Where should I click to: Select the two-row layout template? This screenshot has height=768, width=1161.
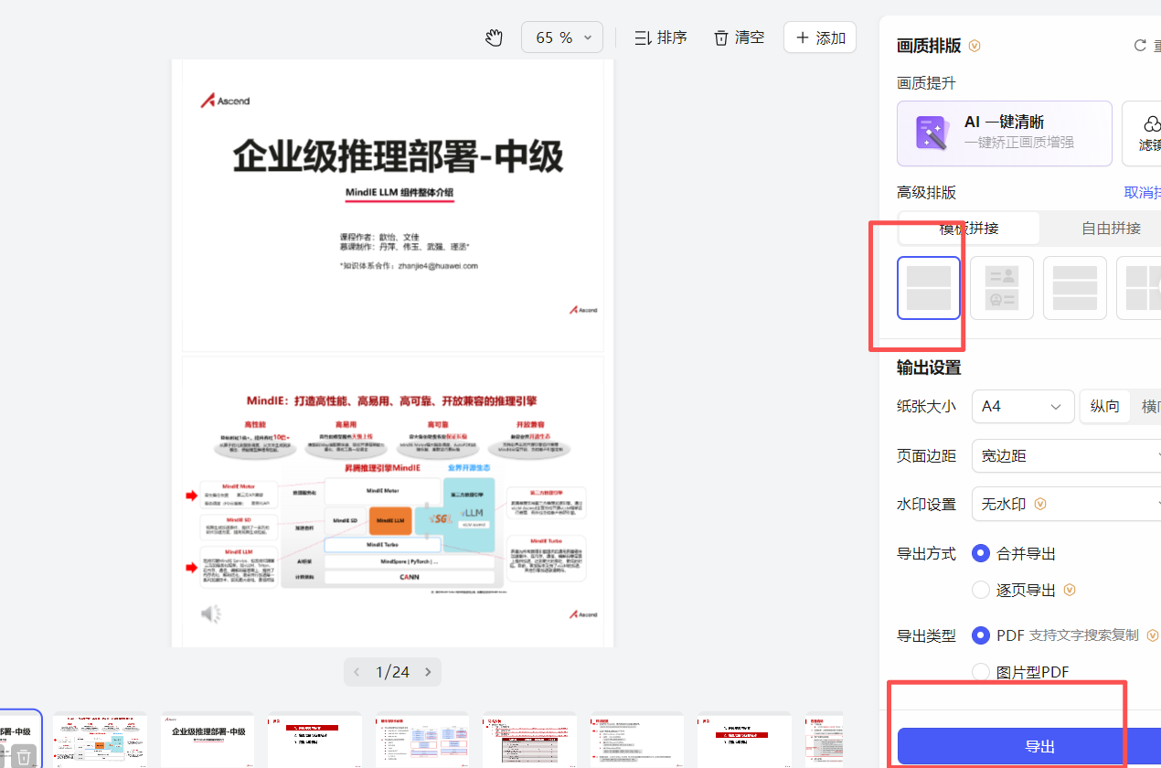click(x=929, y=288)
